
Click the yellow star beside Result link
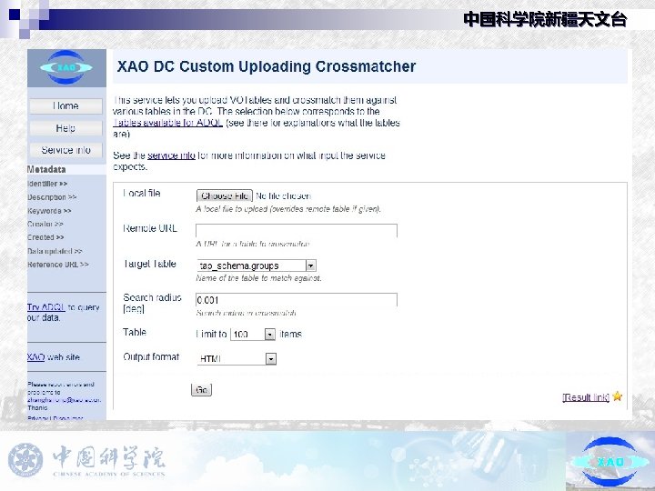(x=618, y=396)
